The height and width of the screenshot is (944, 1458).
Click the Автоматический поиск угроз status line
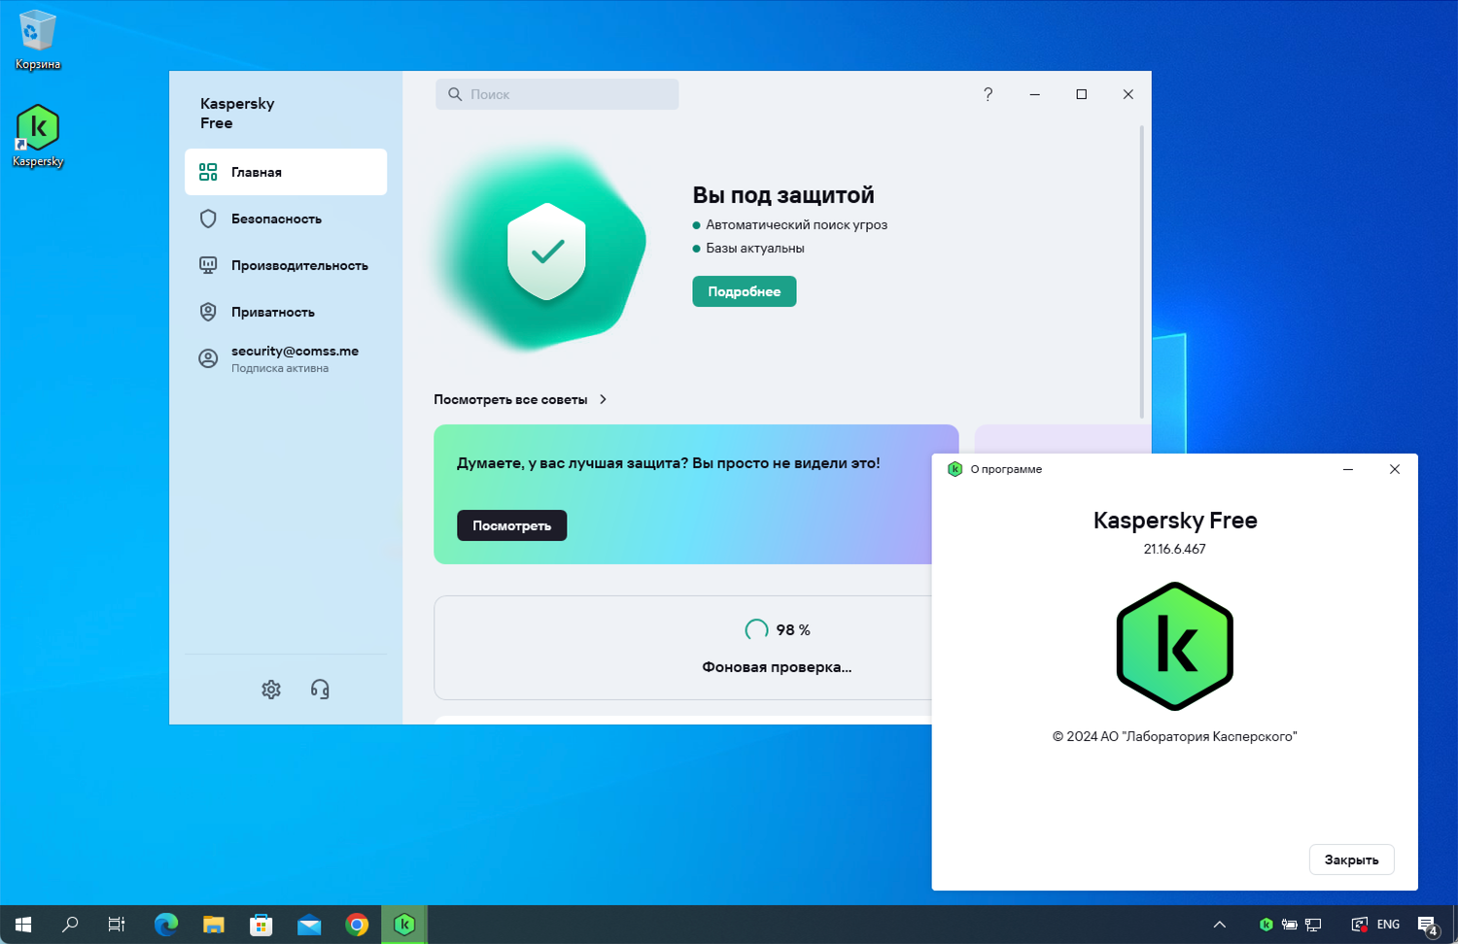click(796, 224)
